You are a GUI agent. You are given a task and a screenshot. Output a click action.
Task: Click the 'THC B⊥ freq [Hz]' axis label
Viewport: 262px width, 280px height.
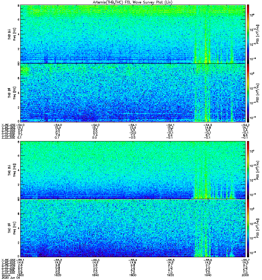click(12, 170)
